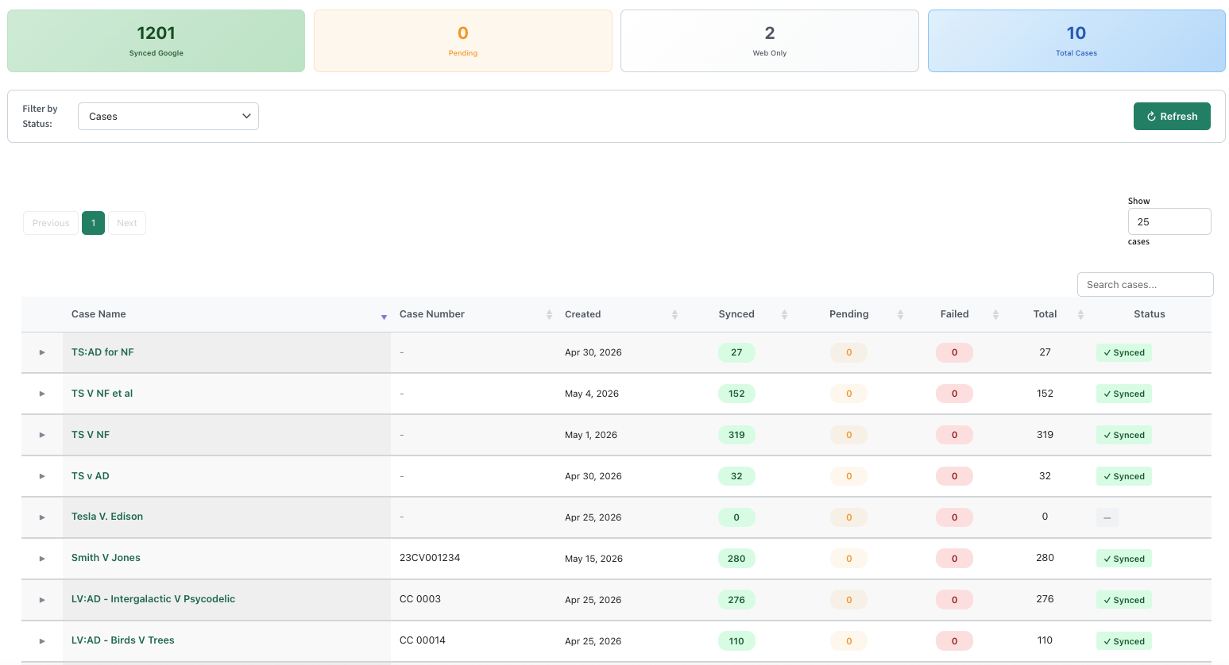Click the Synced status badge for Smith V Jones
The width and height of the screenshot is (1229, 665).
1123,559
